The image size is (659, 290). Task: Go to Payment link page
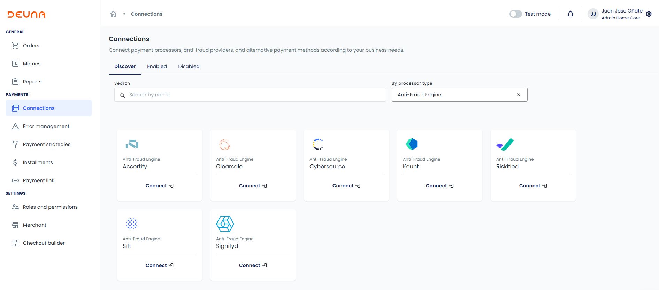pos(49,180)
